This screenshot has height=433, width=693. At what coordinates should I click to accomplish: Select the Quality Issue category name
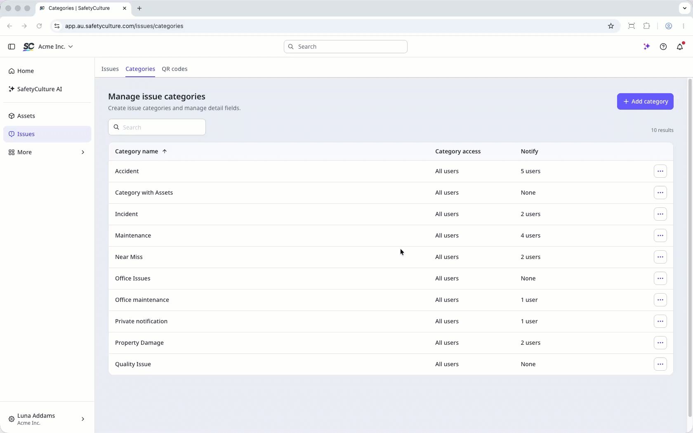(133, 364)
